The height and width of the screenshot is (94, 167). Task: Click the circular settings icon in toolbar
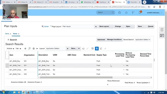[x=34, y=49]
